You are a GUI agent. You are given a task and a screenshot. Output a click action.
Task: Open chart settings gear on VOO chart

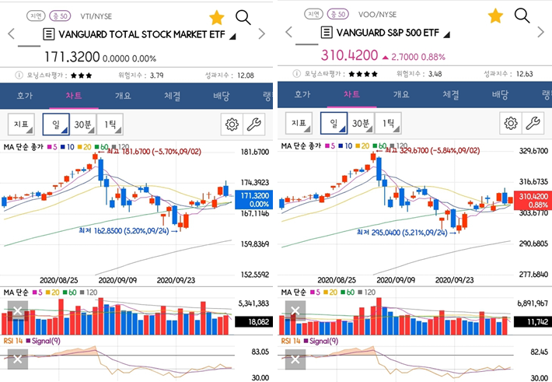(x=511, y=123)
